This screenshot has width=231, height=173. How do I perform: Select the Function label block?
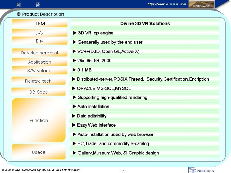coord(39,120)
